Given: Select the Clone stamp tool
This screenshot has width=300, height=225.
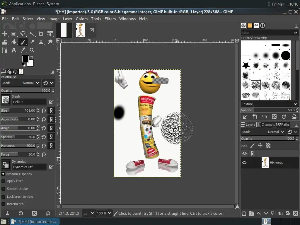Looking at the screenshot, I should click(x=41, y=42).
